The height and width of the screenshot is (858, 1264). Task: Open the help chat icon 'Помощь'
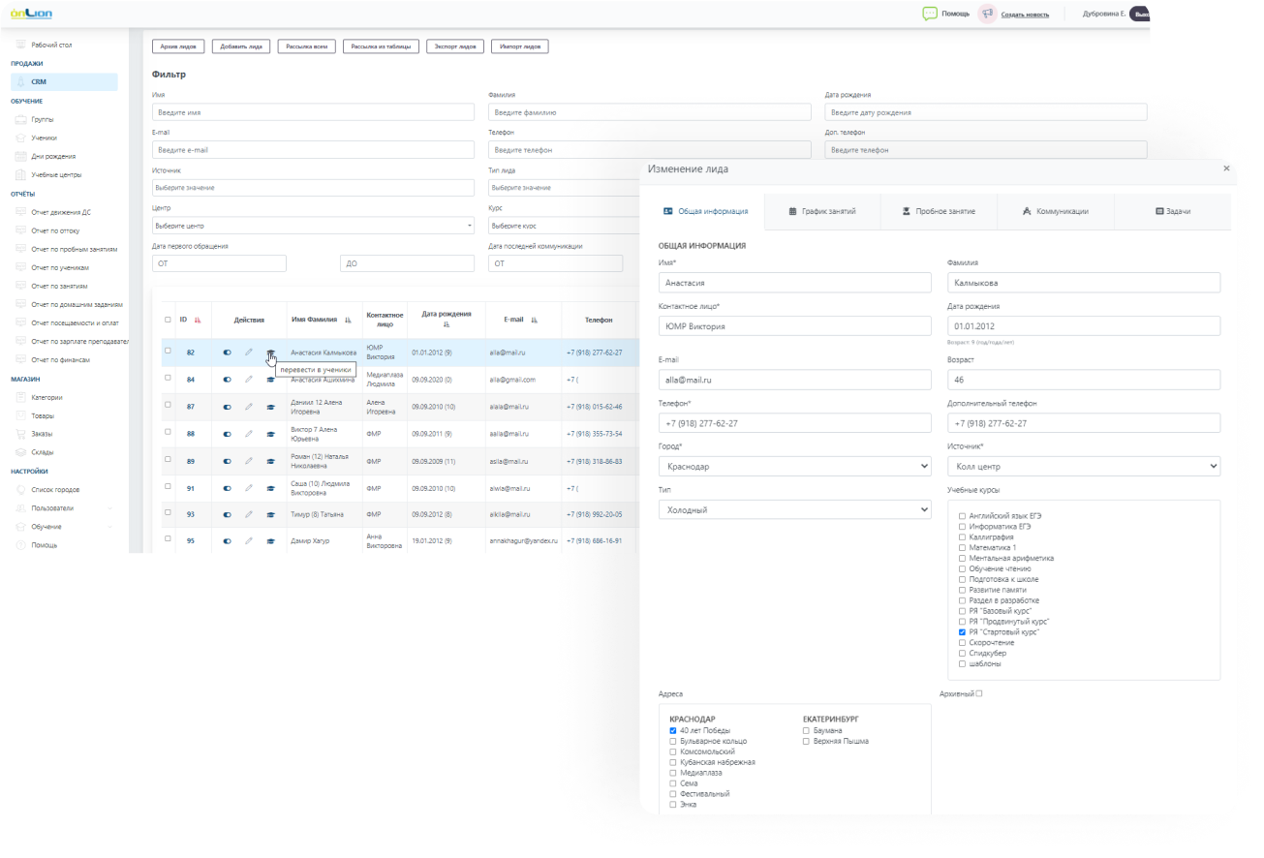click(929, 15)
